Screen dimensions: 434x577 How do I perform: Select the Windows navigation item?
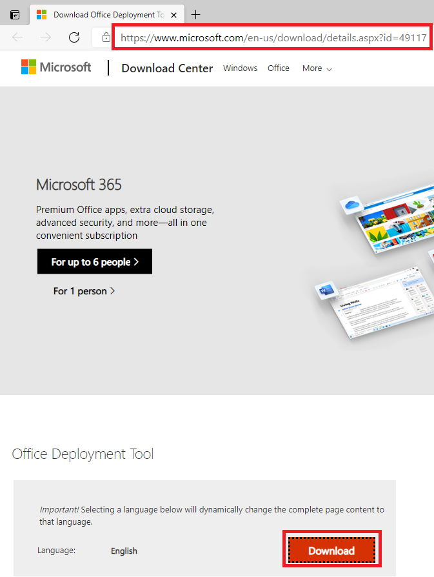[x=240, y=68]
